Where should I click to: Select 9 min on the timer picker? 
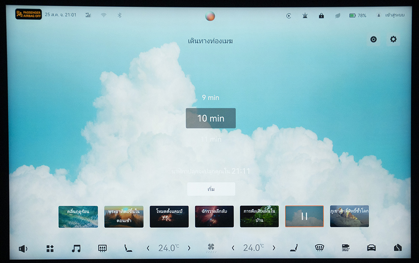[x=210, y=98]
